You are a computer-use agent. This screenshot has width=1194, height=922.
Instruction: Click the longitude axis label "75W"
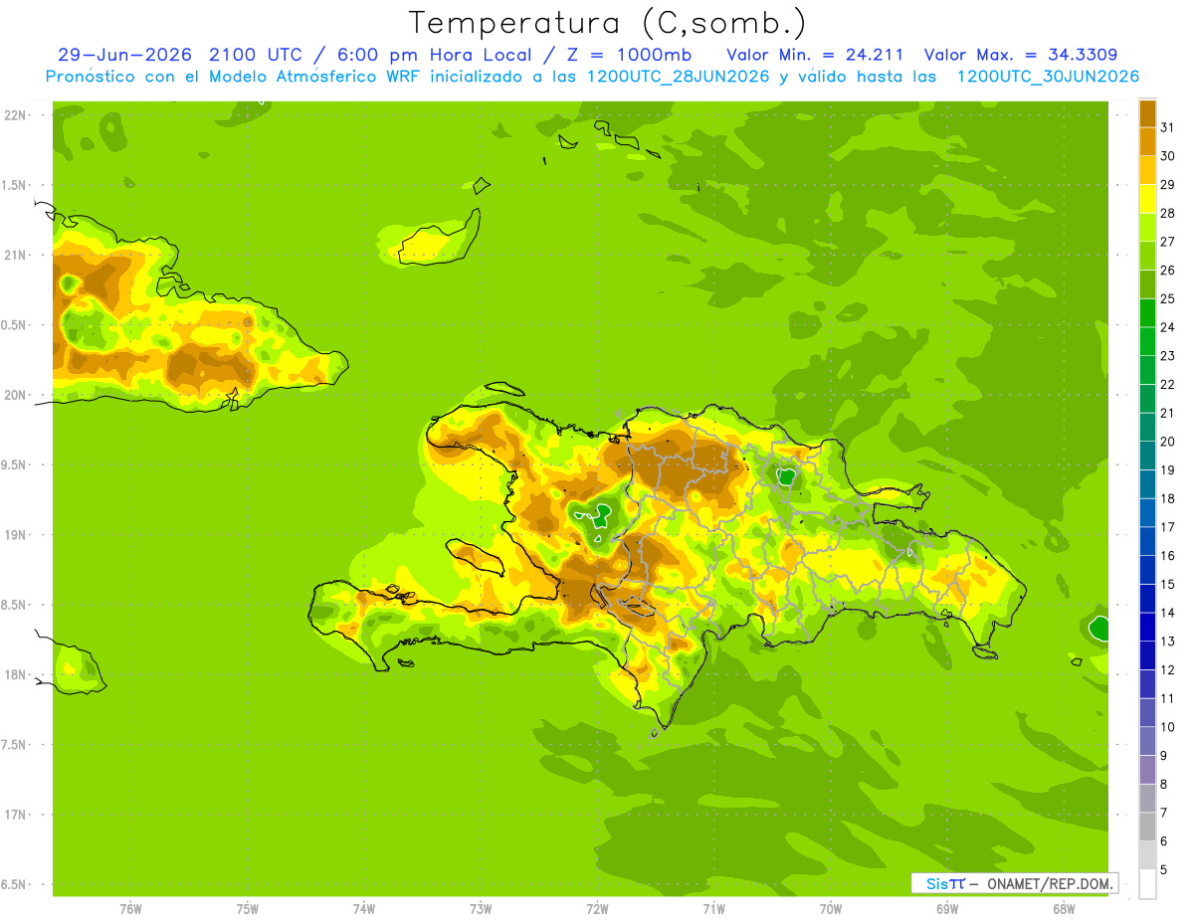click(248, 909)
